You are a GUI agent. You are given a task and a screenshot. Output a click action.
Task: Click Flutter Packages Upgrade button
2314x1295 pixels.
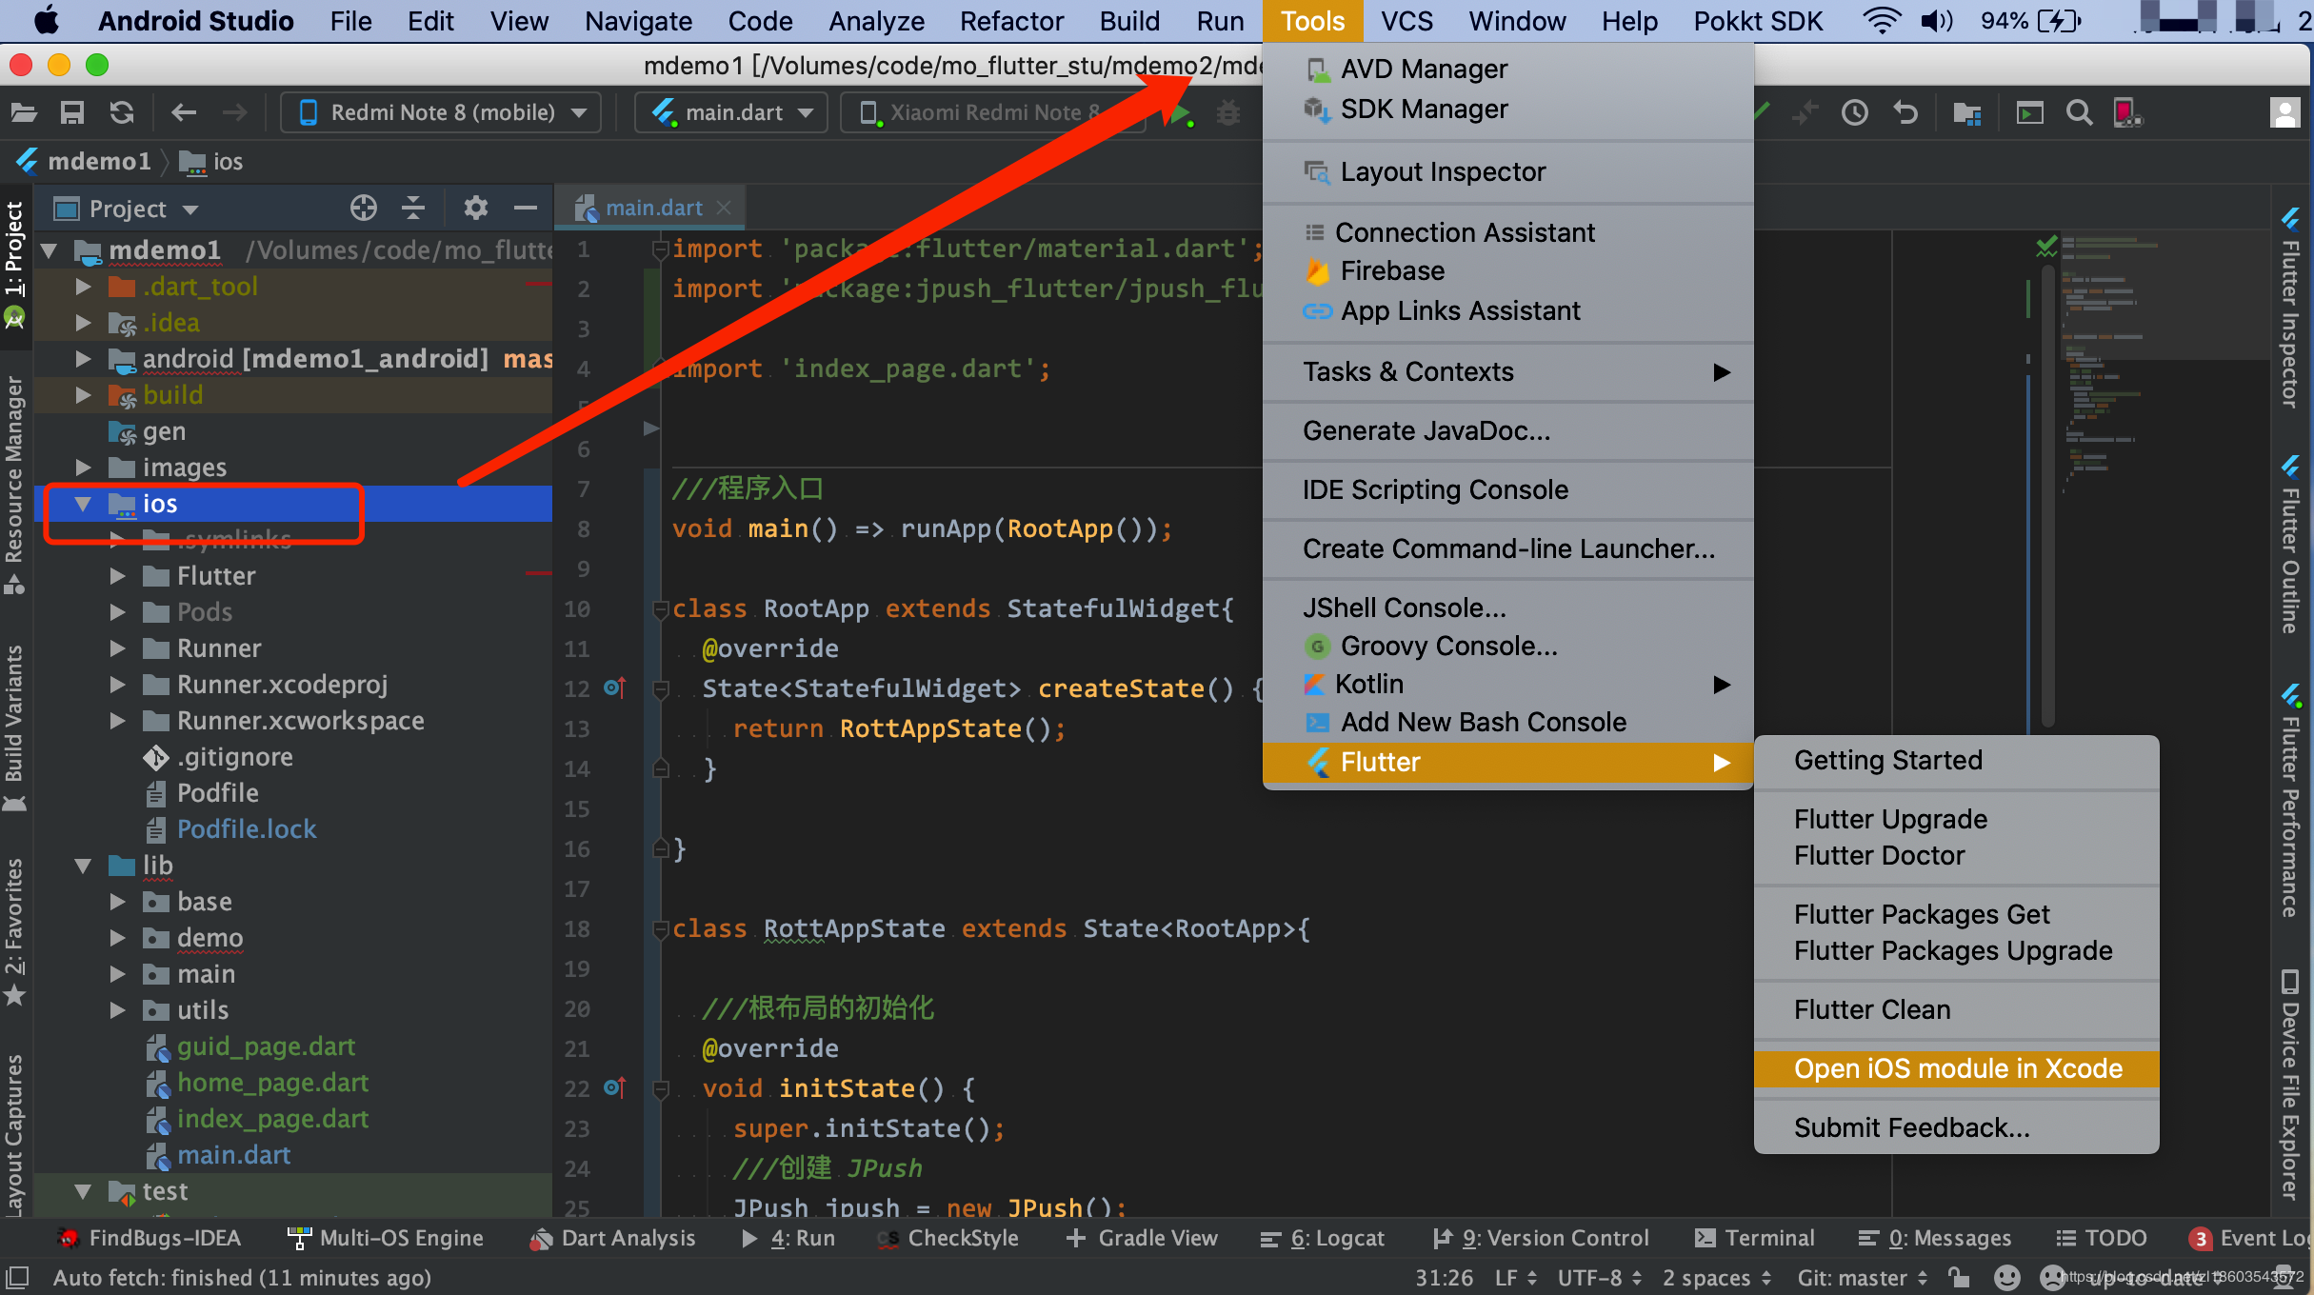click(x=1951, y=950)
